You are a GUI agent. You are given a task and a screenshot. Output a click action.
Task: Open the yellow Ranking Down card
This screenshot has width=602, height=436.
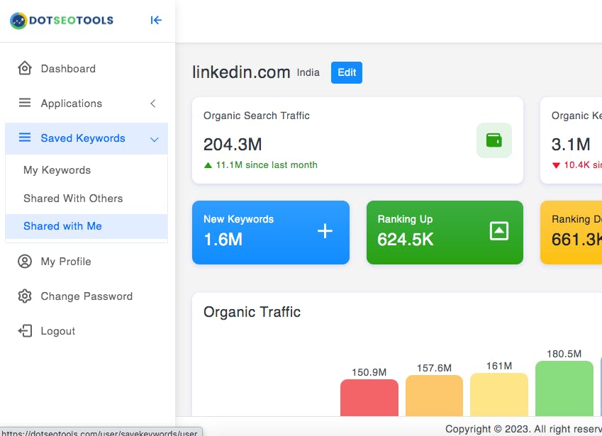(x=571, y=233)
